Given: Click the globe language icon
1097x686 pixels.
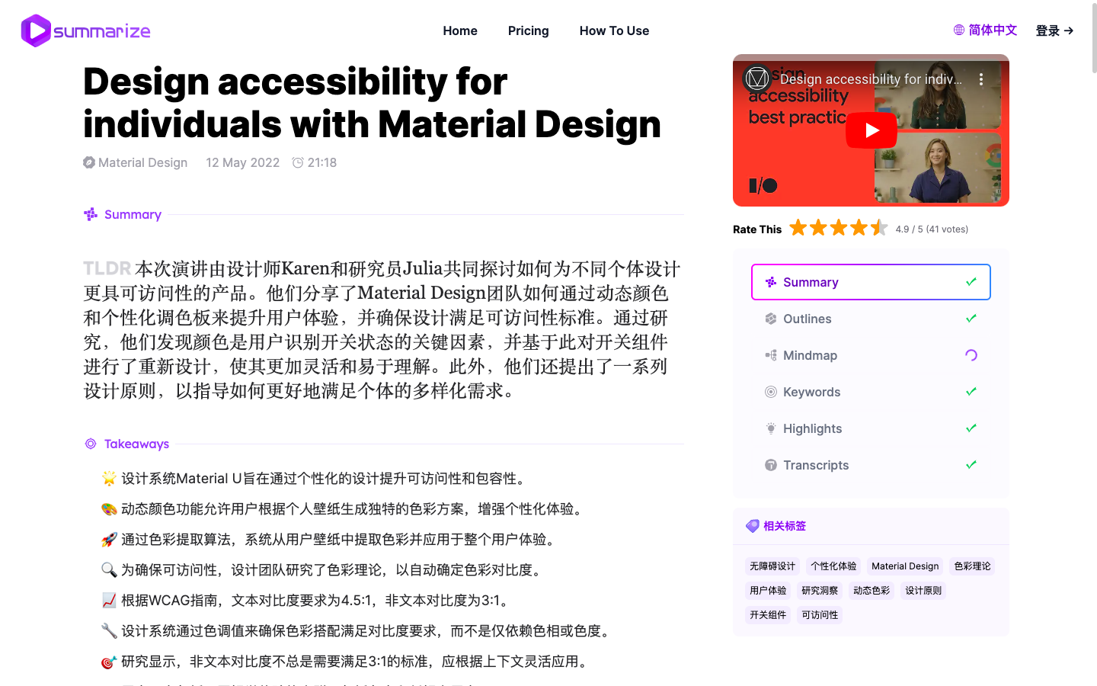Looking at the screenshot, I should [959, 30].
